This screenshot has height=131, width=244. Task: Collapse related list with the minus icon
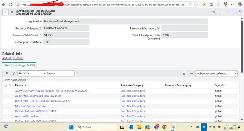(x=191, y=73)
